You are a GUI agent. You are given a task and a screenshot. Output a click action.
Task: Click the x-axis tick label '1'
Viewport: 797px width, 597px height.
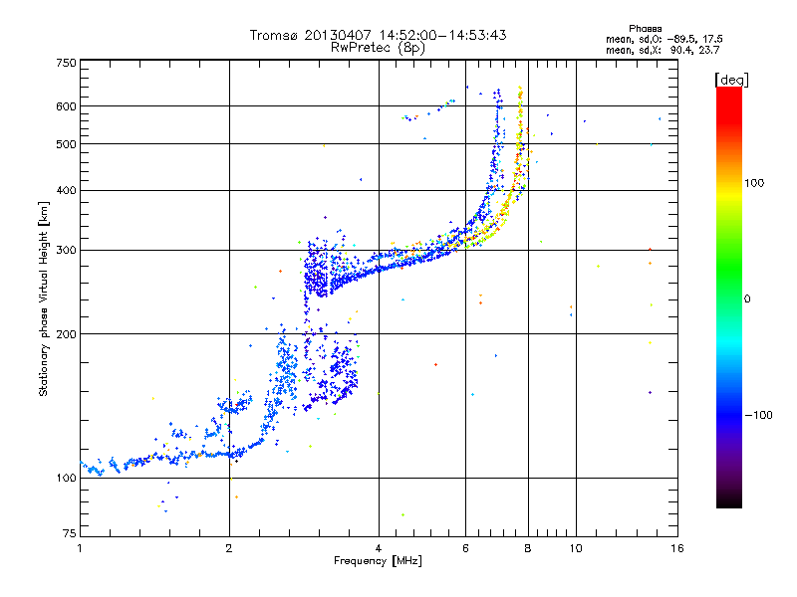[80, 548]
